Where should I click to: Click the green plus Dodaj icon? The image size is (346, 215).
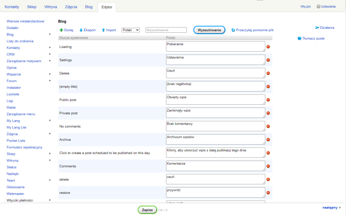point(61,30)
